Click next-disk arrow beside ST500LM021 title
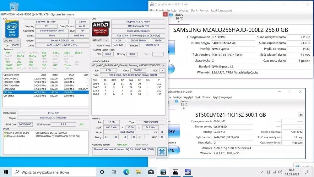Image resolution: width=314 pixels, height=177 pixels. click(300, 115)
